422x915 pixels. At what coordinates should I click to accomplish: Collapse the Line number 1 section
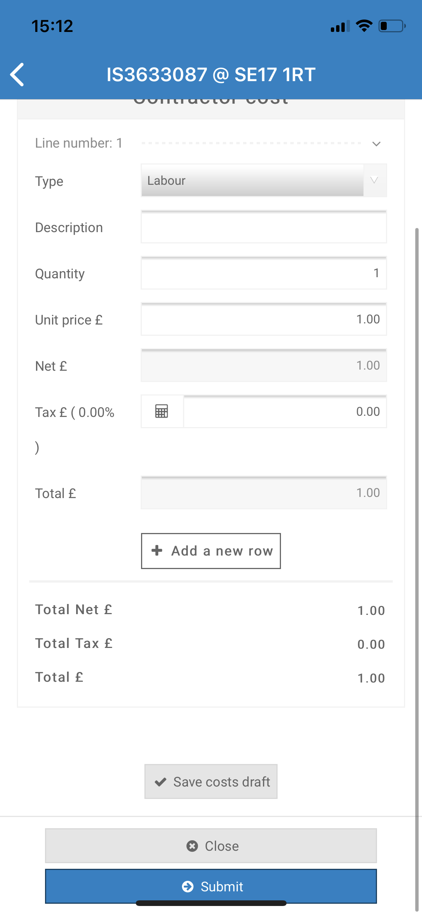[x=377, y=143]
